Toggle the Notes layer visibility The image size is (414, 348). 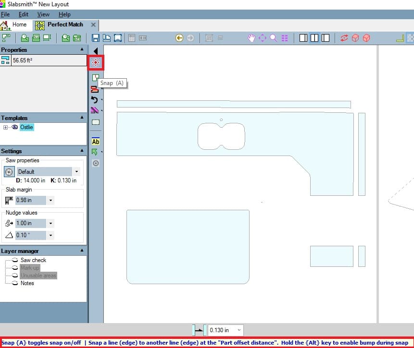[14, 283]
